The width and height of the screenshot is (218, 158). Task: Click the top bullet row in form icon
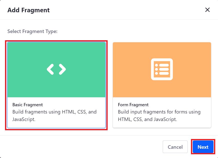coord(162,65)
